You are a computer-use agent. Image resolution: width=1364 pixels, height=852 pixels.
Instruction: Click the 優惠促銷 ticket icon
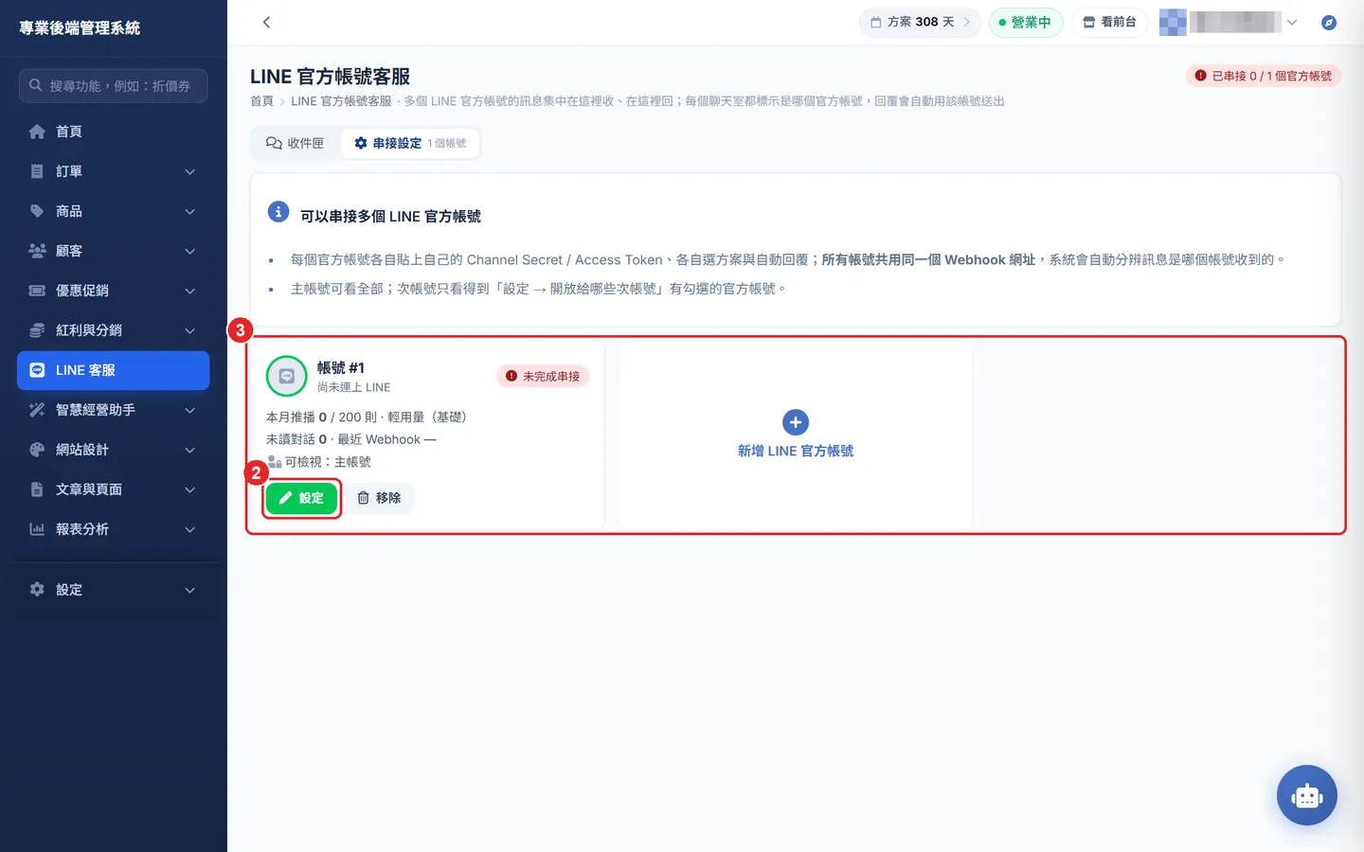point(37,291)
